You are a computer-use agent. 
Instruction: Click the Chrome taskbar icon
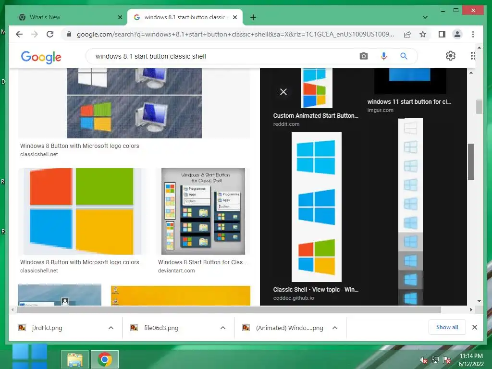[x=105, y=359]
